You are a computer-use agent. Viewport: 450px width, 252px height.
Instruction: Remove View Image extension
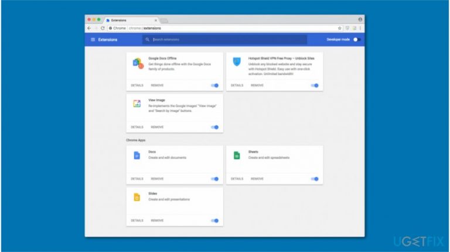pos(157,127)
